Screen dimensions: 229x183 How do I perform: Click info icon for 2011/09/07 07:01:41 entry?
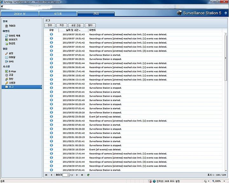click(x=52, y=55)
